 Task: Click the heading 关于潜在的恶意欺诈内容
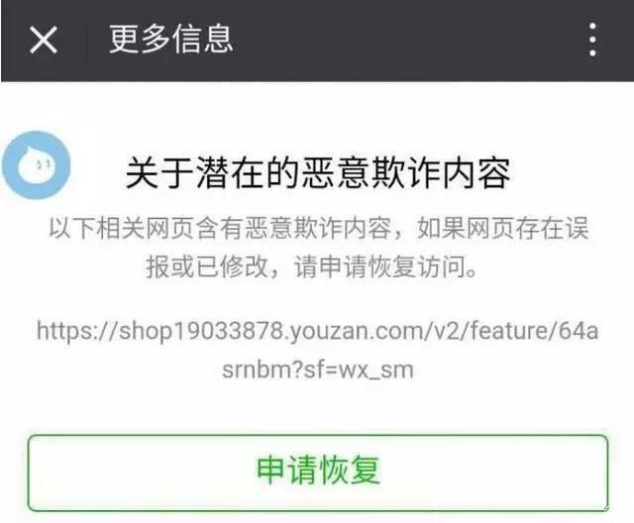pos(318,173)
